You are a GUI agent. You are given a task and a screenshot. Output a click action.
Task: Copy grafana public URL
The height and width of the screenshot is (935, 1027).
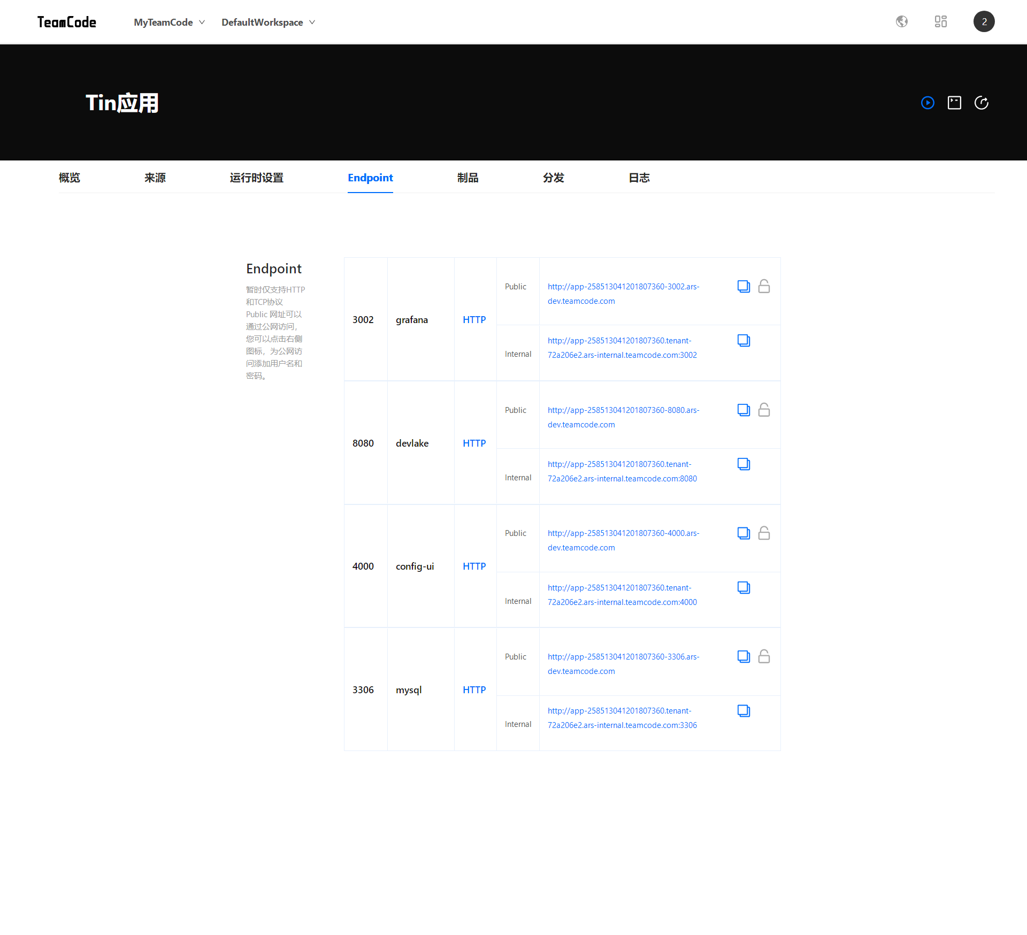[744, 286]
